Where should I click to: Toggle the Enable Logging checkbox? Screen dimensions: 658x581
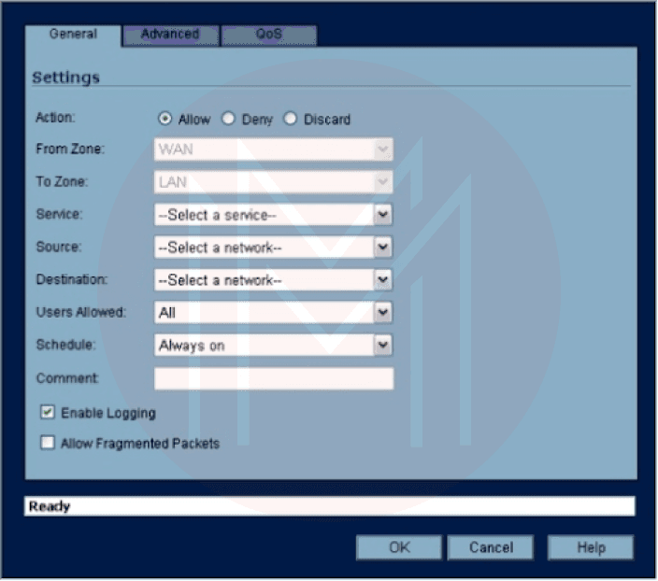(x=48, y=412)
